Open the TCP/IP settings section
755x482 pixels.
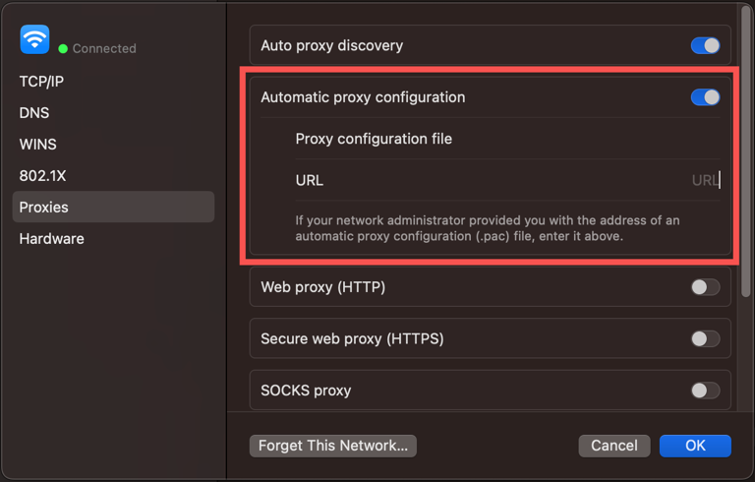click(41, 82)
